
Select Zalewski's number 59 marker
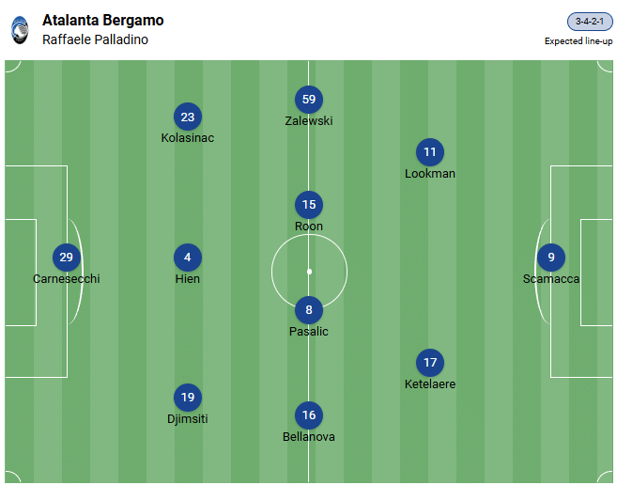308,100
